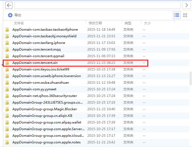
Task: Click the folder icon of AppDomain-com.tencent.xin
Action: pos(7,63)
